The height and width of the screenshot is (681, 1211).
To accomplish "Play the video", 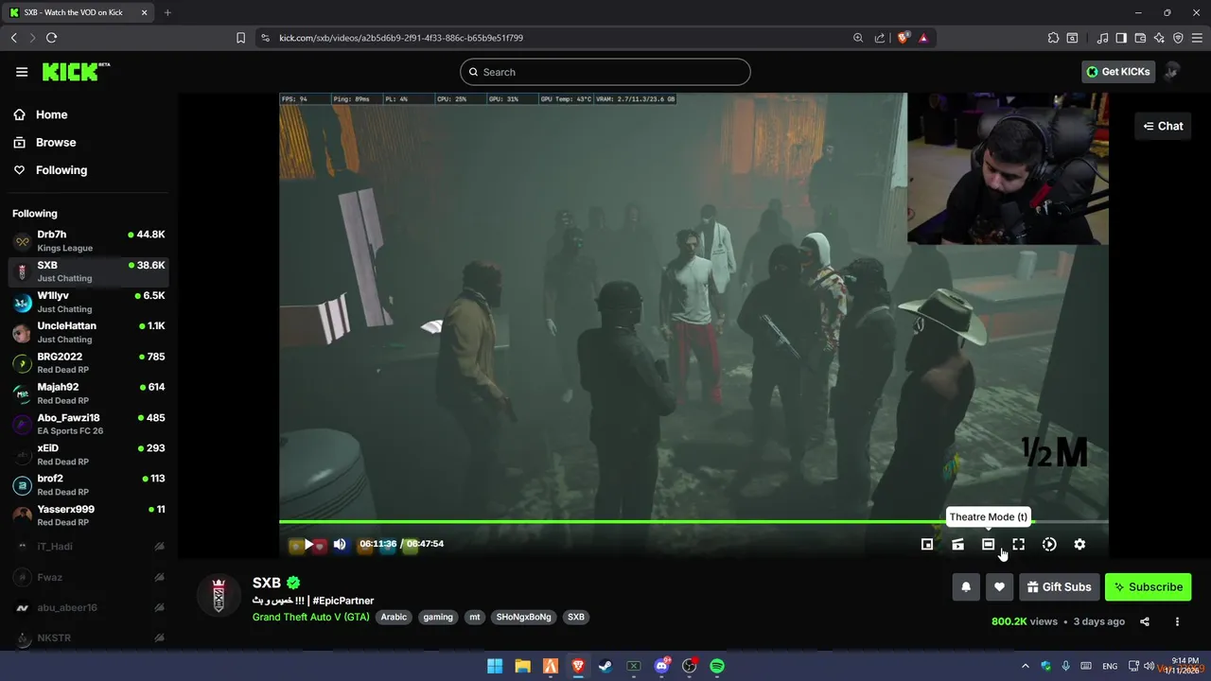I will (308, 545).
